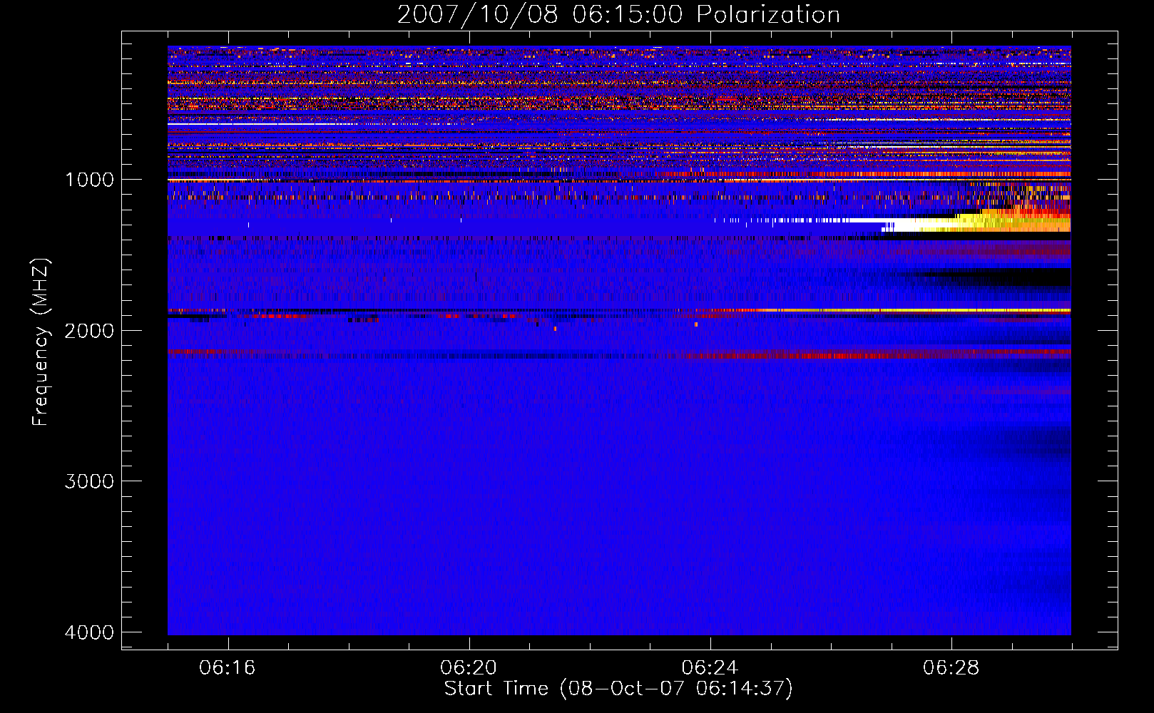Click the 06:28 time axis label
This screenshot has height=713, width=1154.
[x=951, y=667]
